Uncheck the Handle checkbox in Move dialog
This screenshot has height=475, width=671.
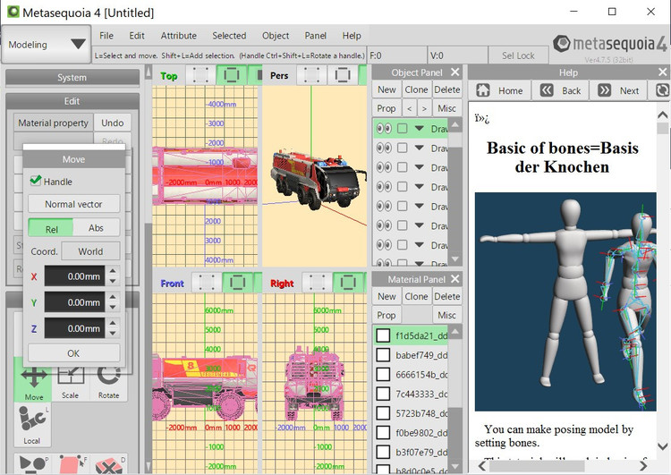[36, 181]
